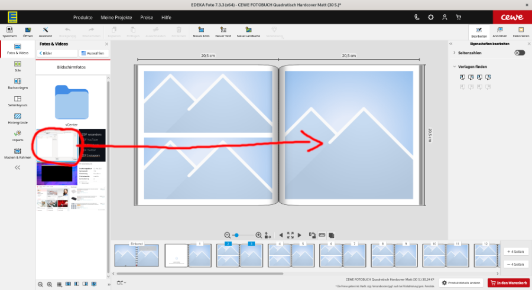Click the first Vorlagen finden template icon
532x290 pixels.
[x=462, y=77]
